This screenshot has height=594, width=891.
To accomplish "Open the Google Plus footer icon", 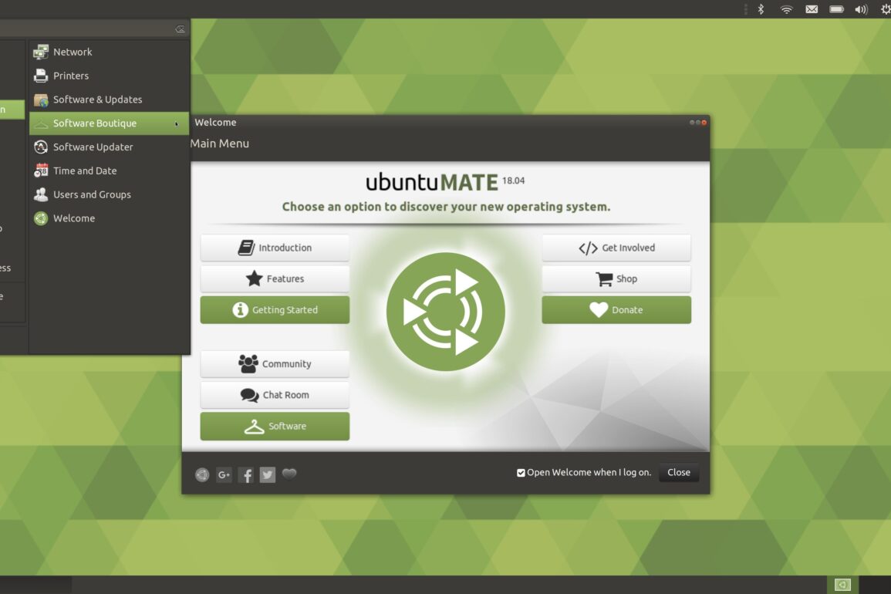I will point(224,474).
